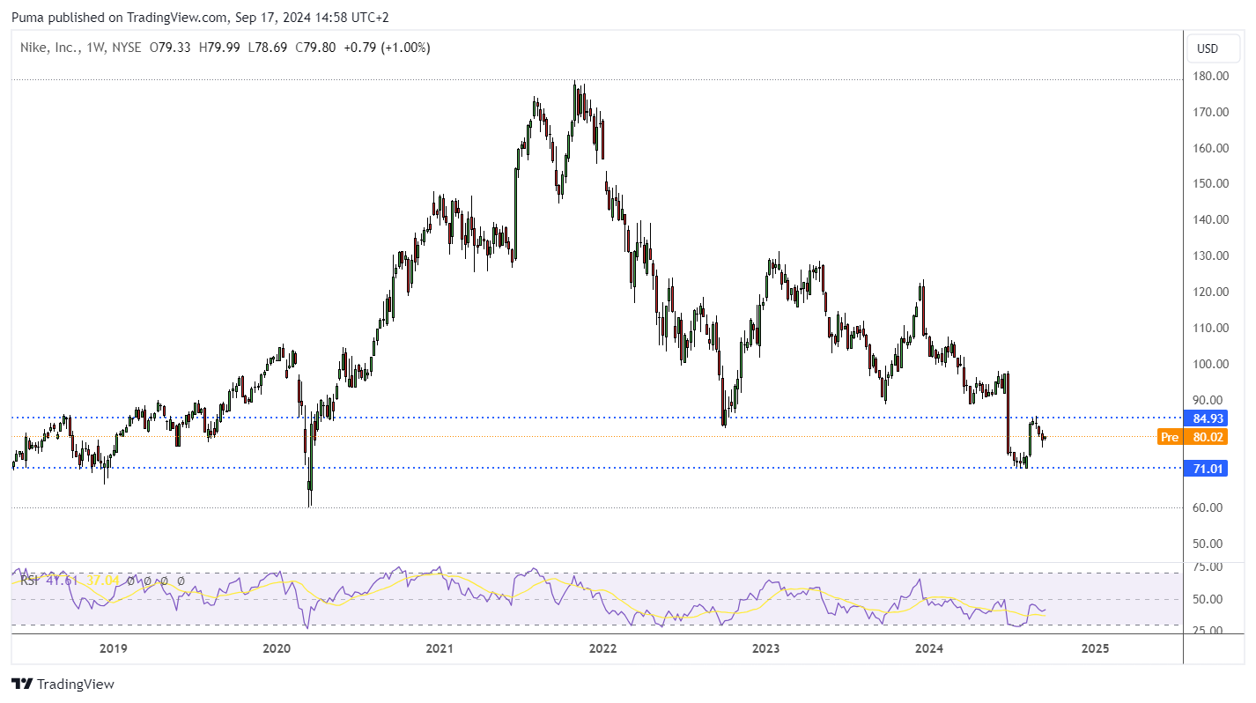Click the TradingView wordmark text

(x=76, y=684)
